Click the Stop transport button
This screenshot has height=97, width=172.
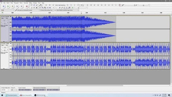(13, 6)
